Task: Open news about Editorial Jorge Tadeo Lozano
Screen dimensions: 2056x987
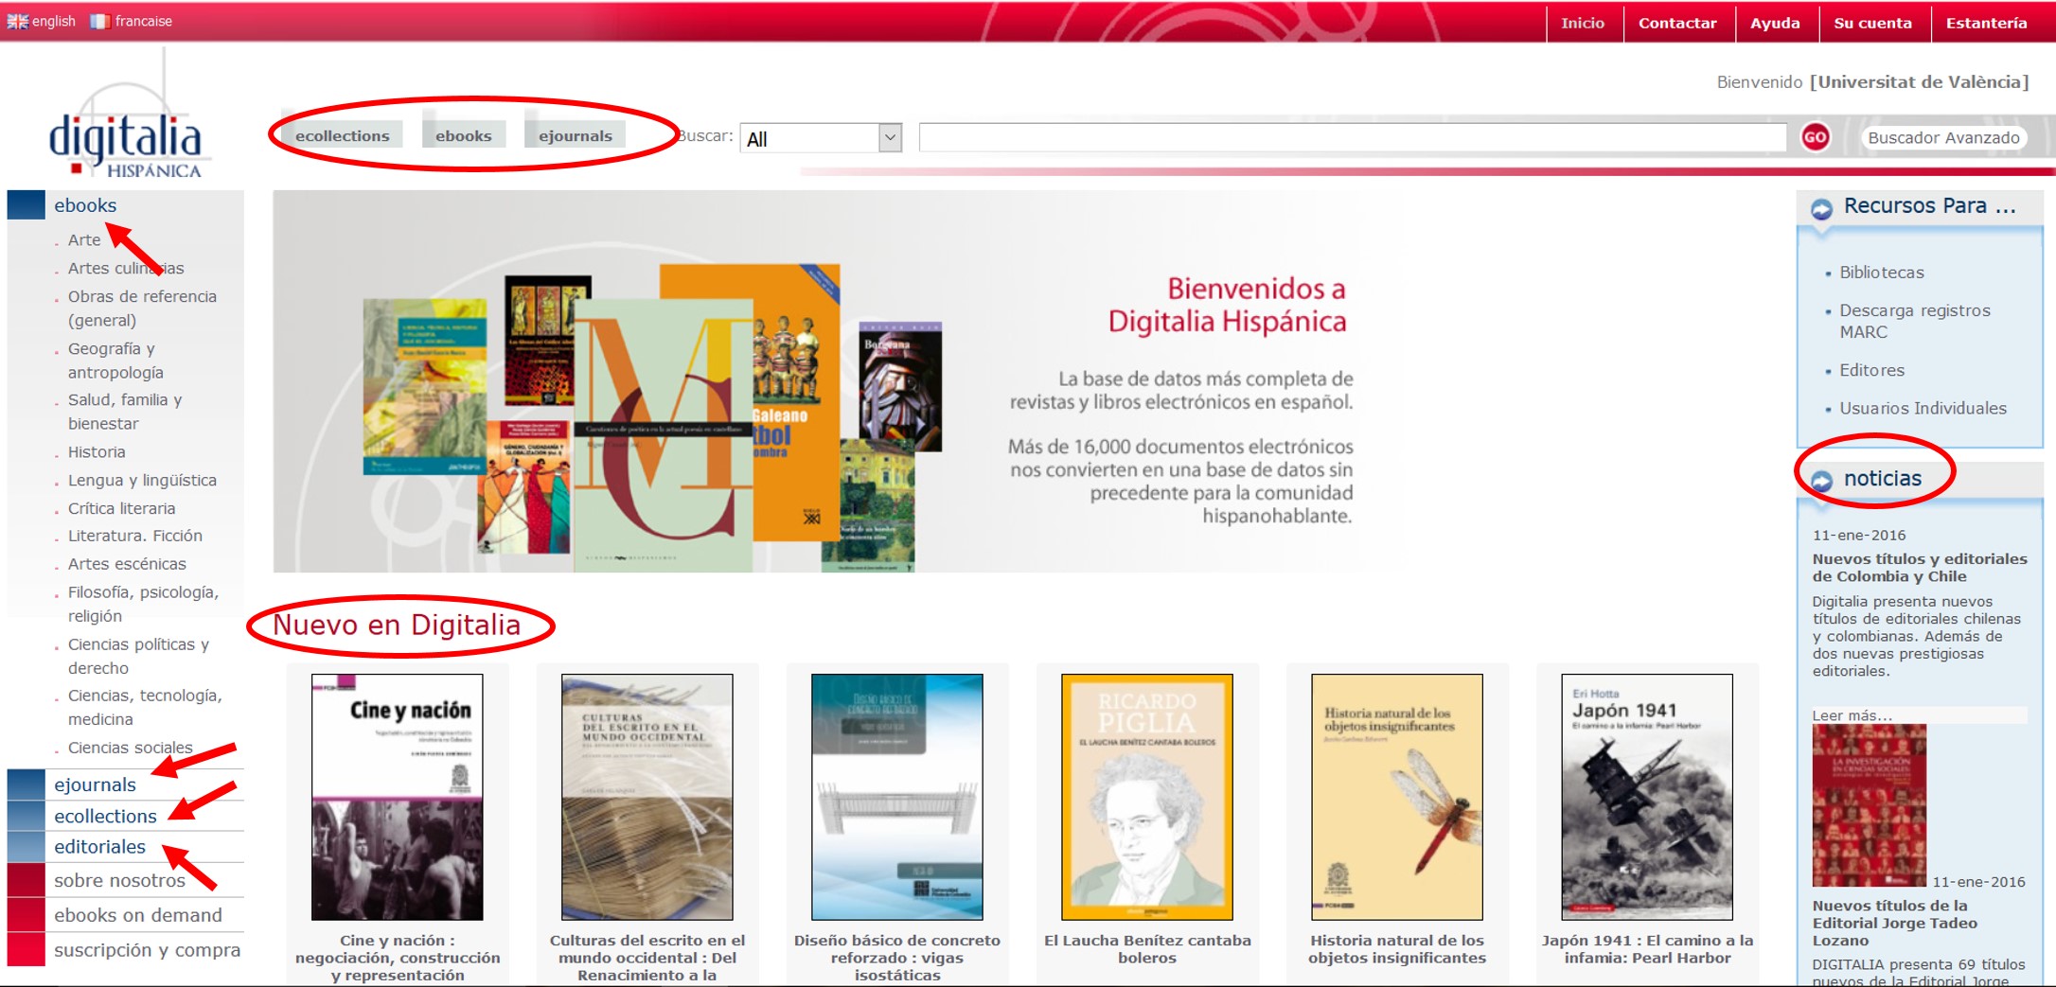Action: click(1894, 923)
